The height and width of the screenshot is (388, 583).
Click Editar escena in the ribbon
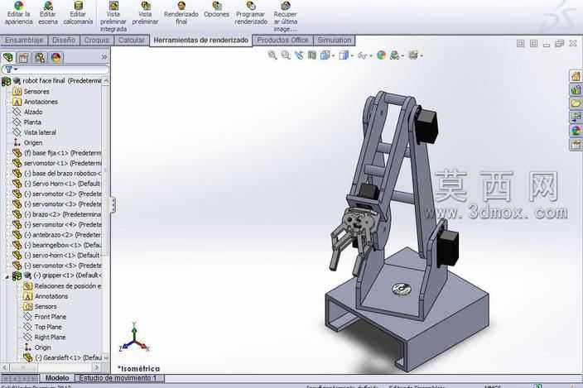48,12
